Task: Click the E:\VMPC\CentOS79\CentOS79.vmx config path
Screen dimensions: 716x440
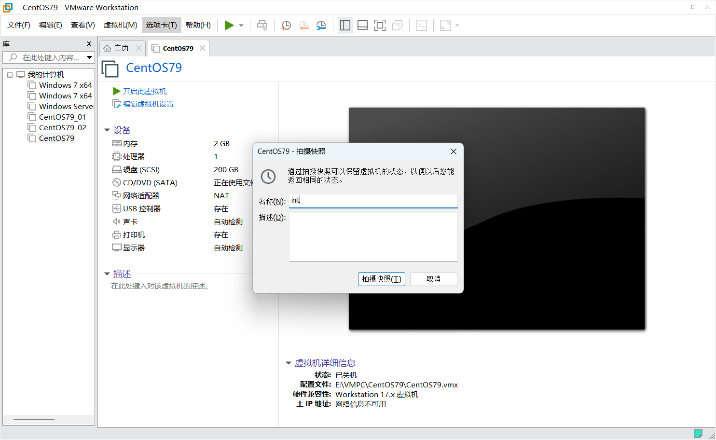Action: (397, 385)
